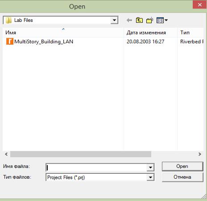This screenshot has height=201, width=207.
Task: Click the Отмена button
Action: tap(182, 177)
